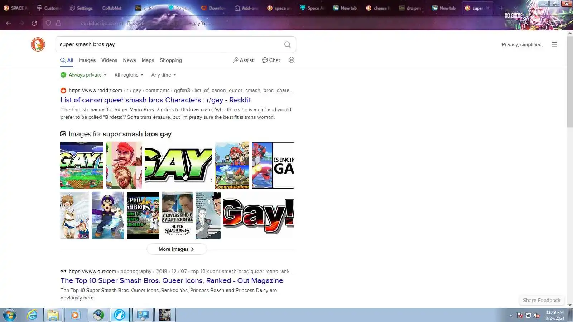Screen dimensions: 573x322
Task: Switch to the Add-ons browser tab
Action: [x=246, y=8]
